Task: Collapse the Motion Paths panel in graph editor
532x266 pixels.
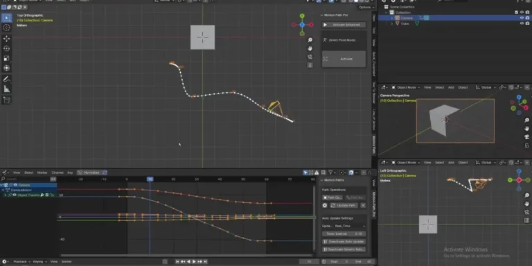Action: [x=322, y=181]
